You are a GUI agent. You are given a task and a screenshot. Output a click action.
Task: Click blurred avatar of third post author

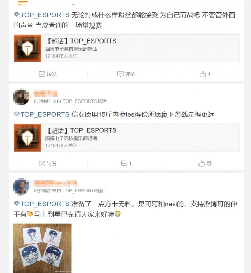[21, 186]
